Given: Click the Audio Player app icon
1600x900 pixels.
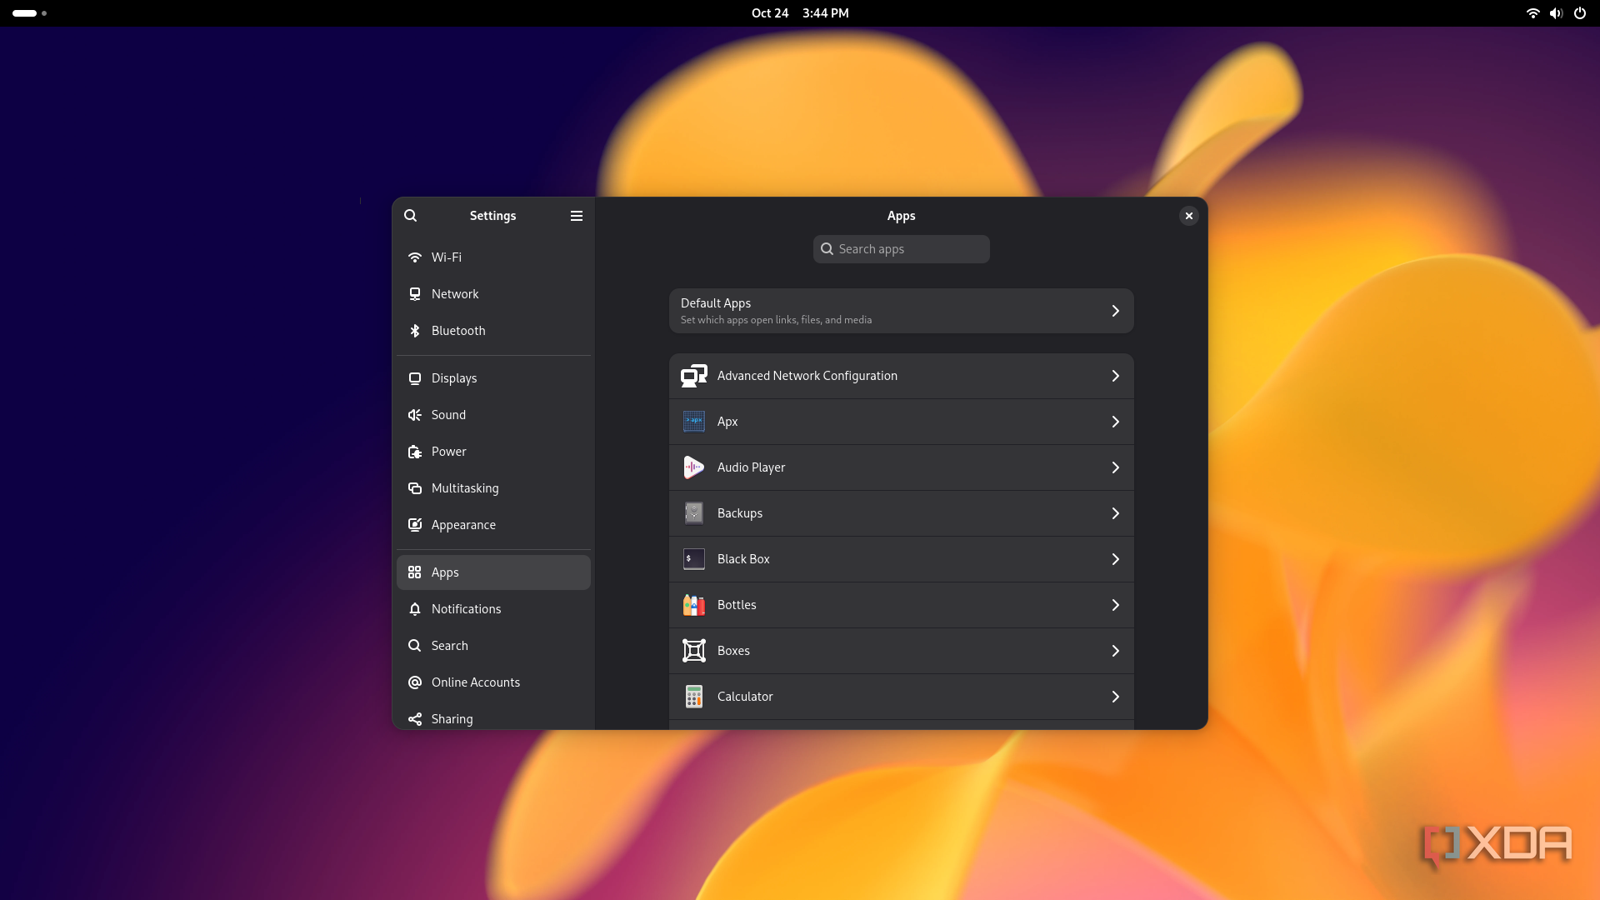Looking at the screenshot, I should pyautogui.click(x=694, y=467).
